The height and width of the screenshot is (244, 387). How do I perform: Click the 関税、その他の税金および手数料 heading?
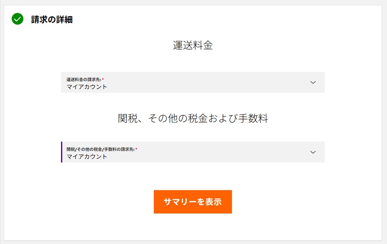193,119
